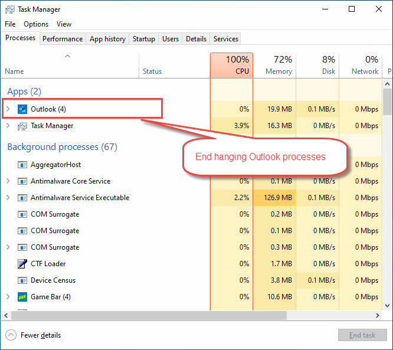Switch to the Performance tab
This screenshot has width=393, height=350.
point(63,39)
